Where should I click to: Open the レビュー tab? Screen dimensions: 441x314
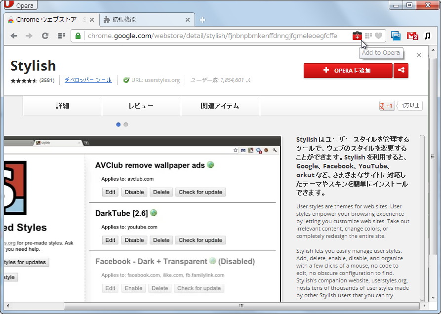[141, 105]
